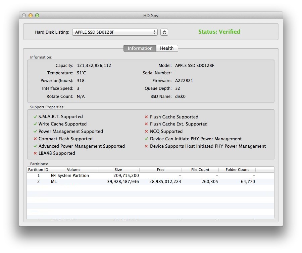Click the file count 260,305
The image size is (302, 253).
click(210, 182)
